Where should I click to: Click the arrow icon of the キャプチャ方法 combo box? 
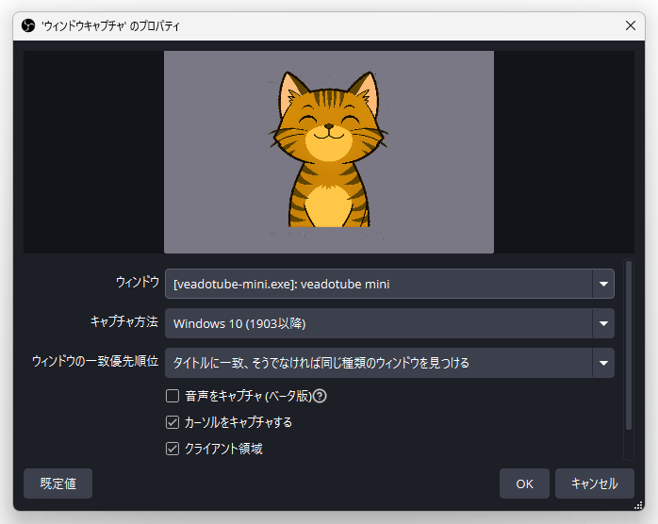pyautogui.click(x=602, y=323)
